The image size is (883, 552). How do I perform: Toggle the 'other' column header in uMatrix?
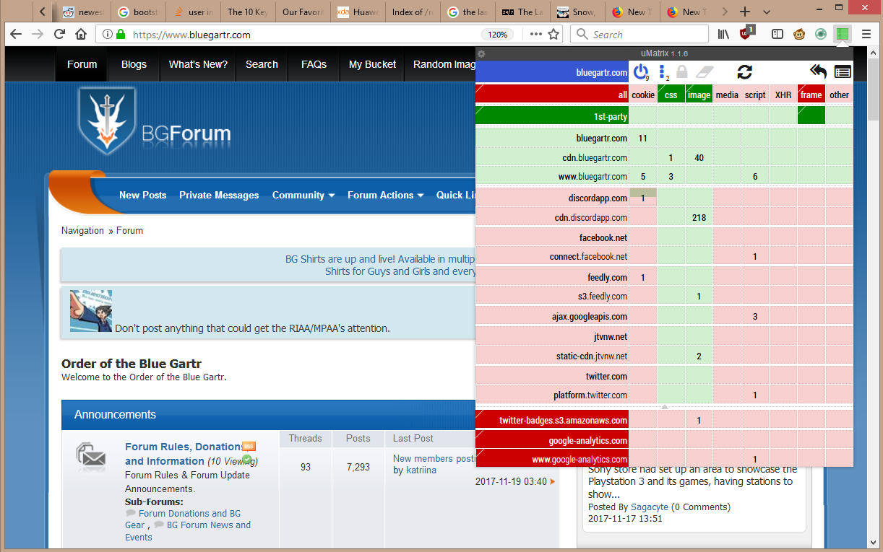[x=839, y=95]
